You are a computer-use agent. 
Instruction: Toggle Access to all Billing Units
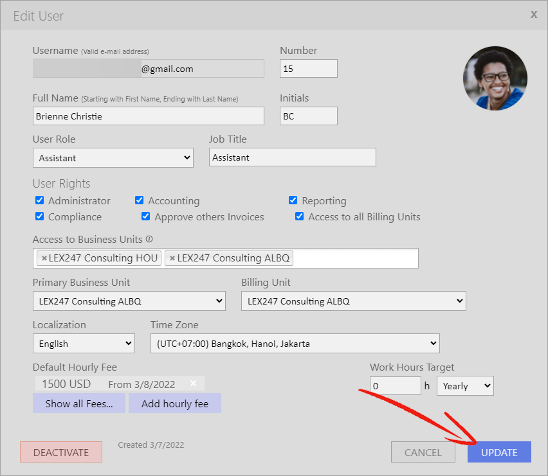click(300, 216)
